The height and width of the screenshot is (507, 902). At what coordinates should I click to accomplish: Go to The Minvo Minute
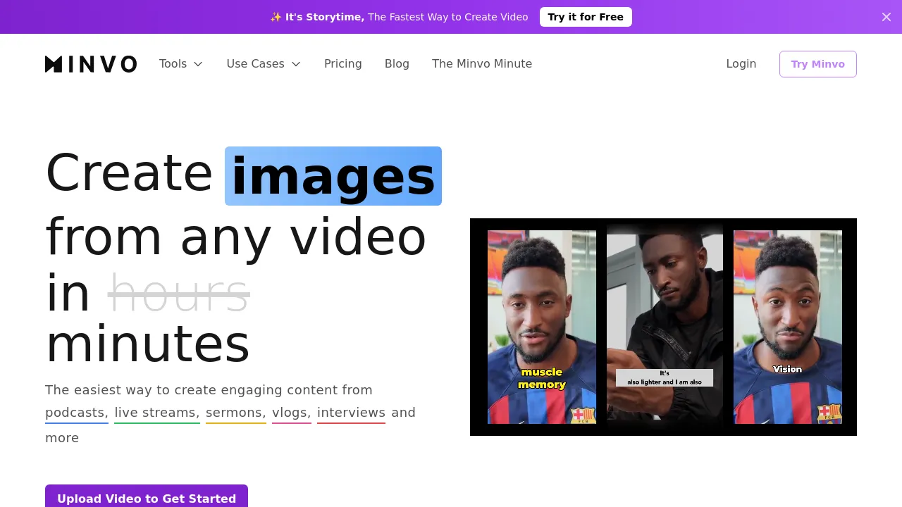point(482,64)
